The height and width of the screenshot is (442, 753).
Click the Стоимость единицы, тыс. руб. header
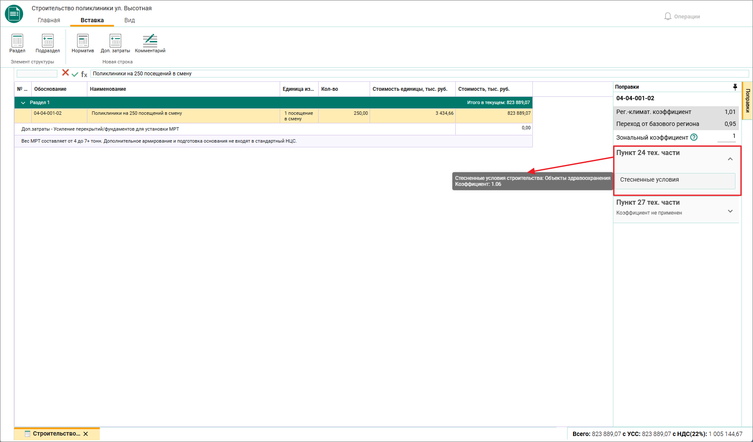pos(412,89)
